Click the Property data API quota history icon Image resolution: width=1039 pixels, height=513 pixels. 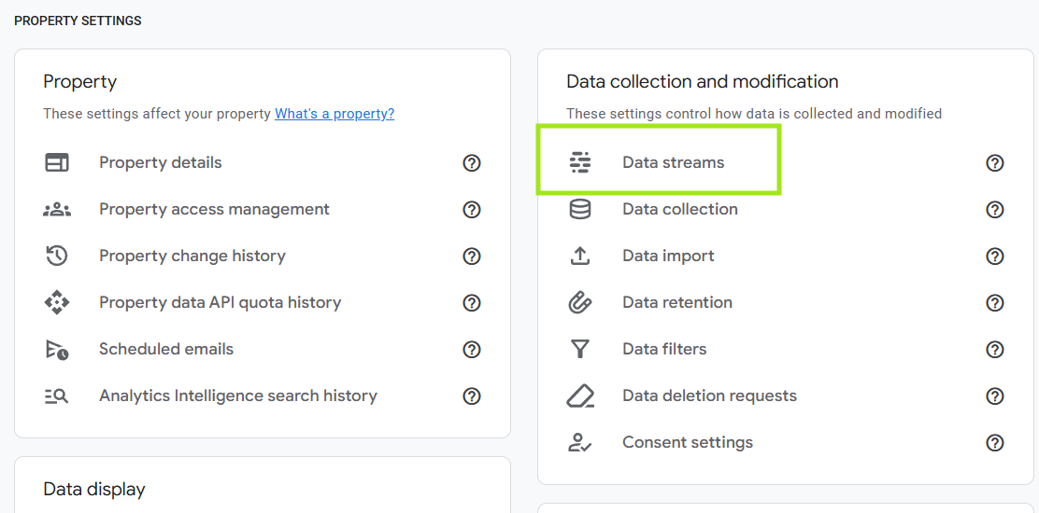[x=57, y=303]
